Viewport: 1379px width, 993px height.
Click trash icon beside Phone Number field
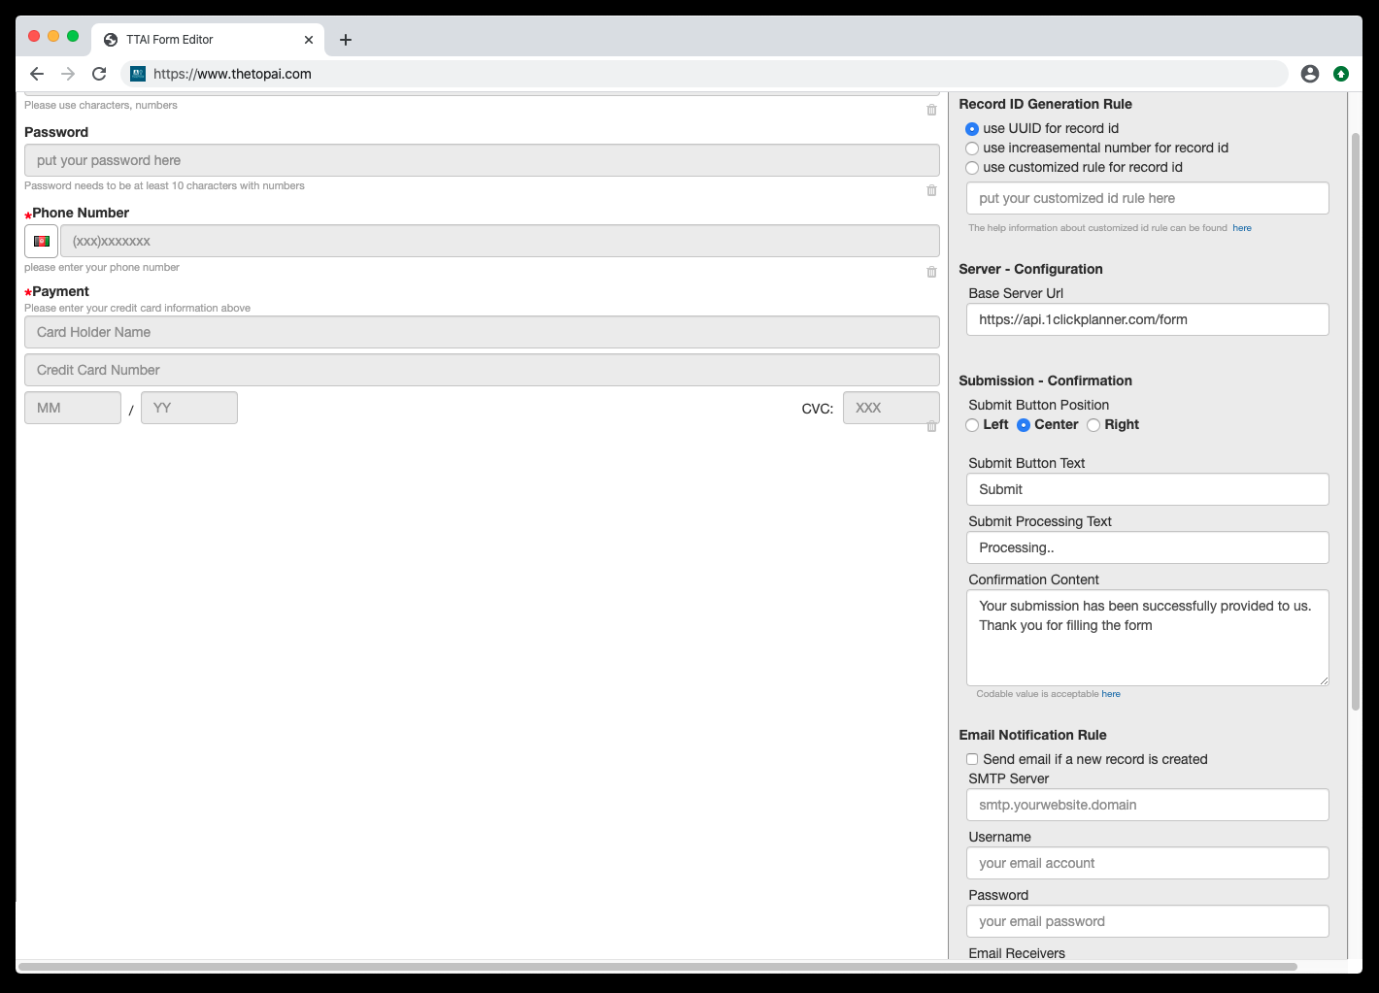click(931, 272)
